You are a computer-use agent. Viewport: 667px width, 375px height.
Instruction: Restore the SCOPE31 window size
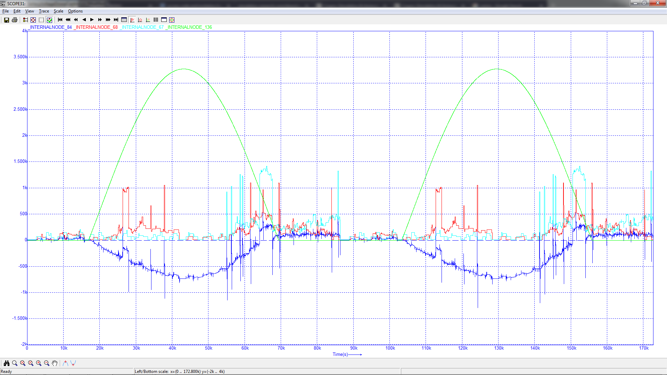pyautogui.click(x=644, y=3)
